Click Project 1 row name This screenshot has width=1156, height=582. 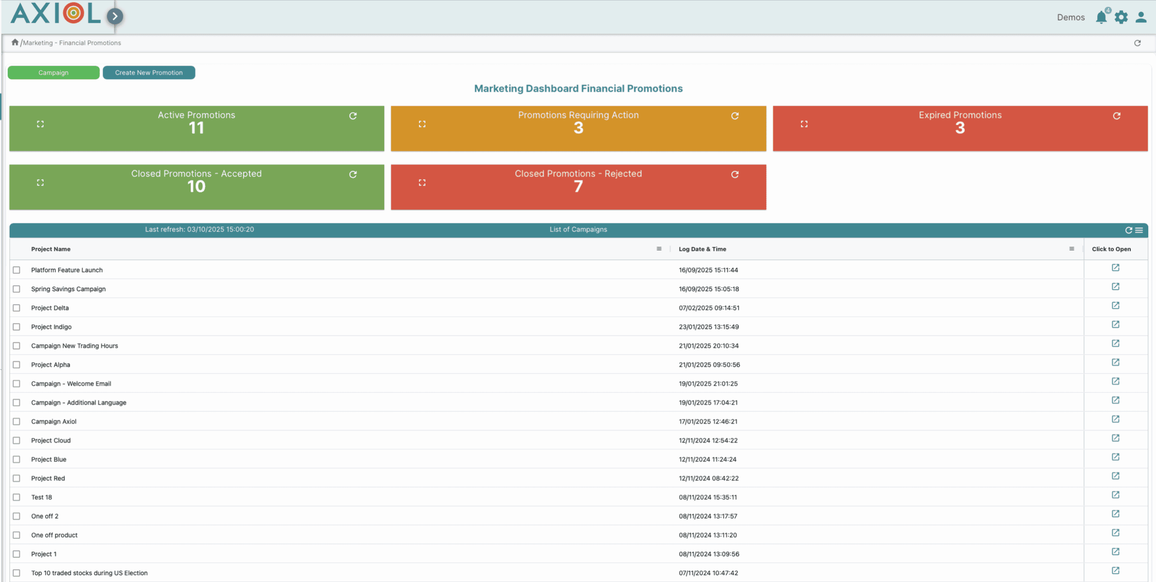coord(44,554)
